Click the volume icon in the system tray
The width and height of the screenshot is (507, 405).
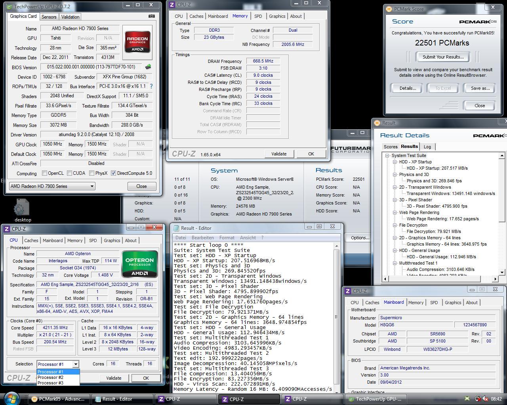(x=485, y=399)
